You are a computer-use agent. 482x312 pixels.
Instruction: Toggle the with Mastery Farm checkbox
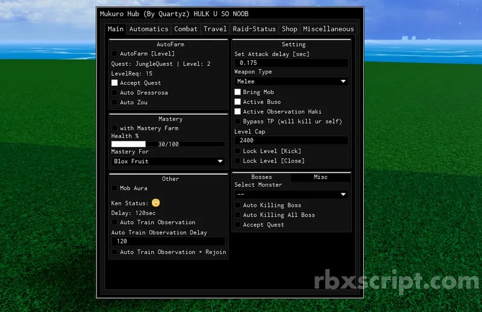tap(114, 128)
